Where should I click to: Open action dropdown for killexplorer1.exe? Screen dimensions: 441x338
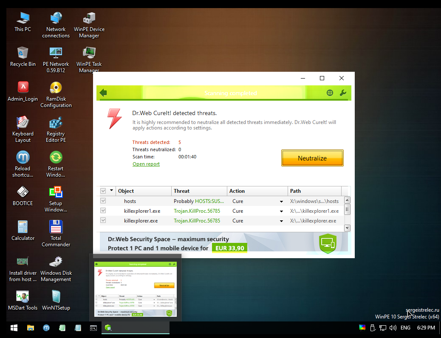(x=281, y=211)
